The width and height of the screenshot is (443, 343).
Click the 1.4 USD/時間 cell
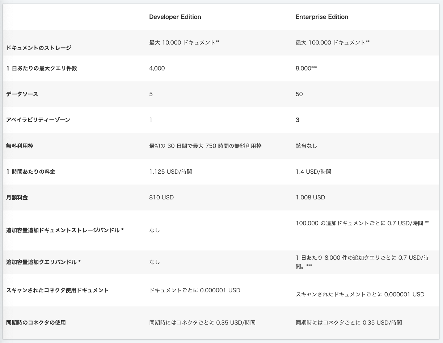tap(313, 171)
